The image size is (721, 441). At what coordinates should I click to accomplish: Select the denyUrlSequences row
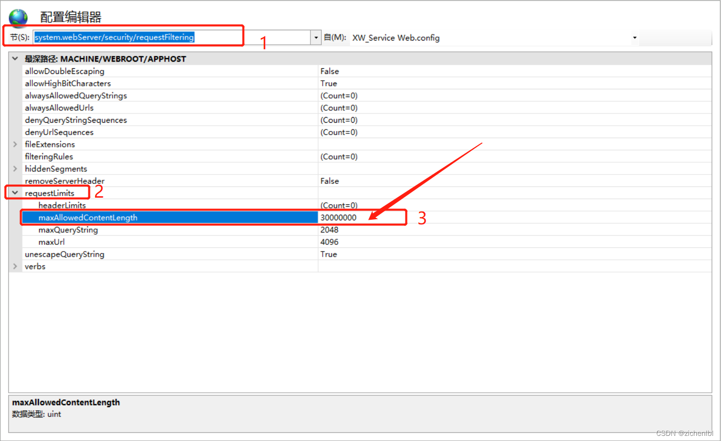click(x=59, y=132)
